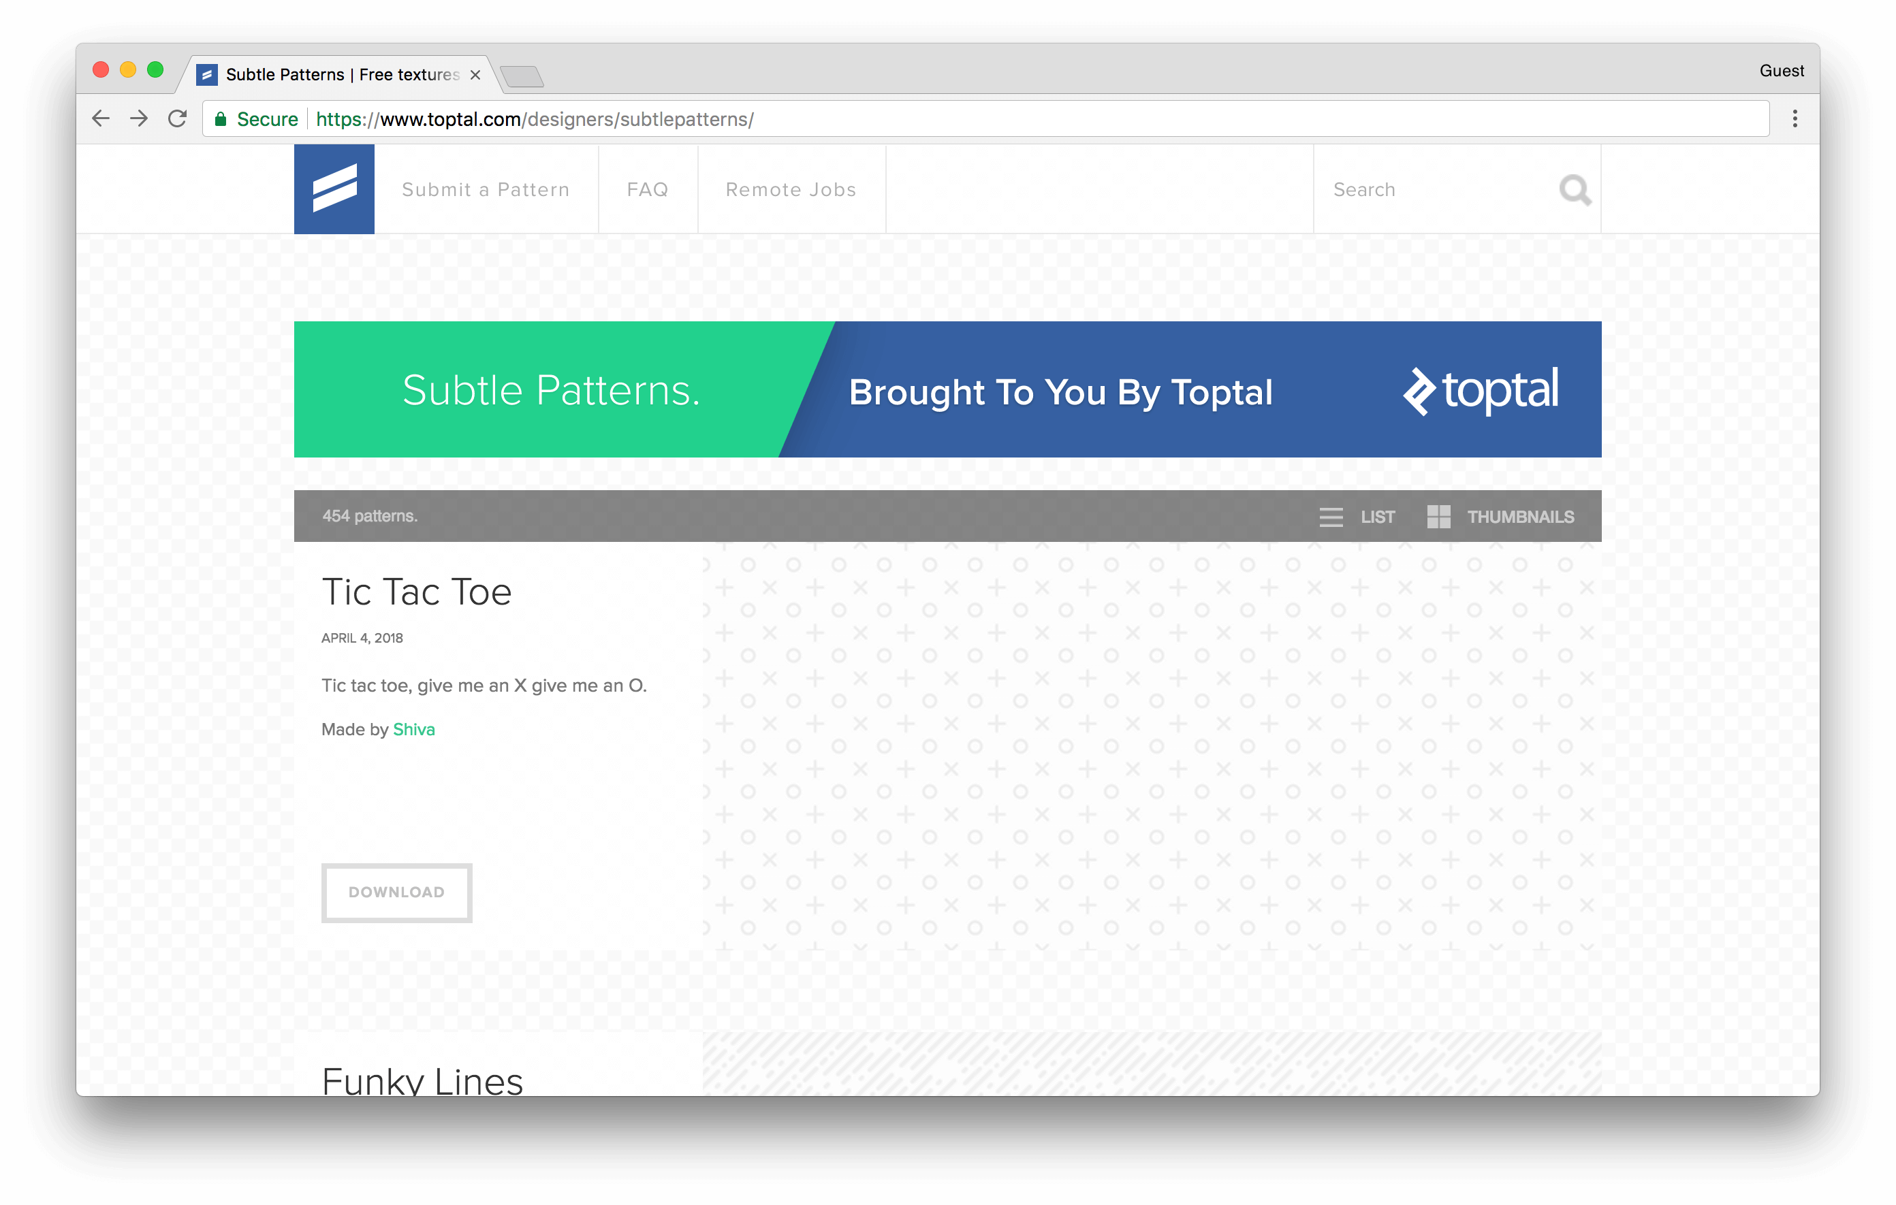The height and width of the screenshot is (1205, 1896).
Task: Click into the Search field
Action: tap(1433, 190)
